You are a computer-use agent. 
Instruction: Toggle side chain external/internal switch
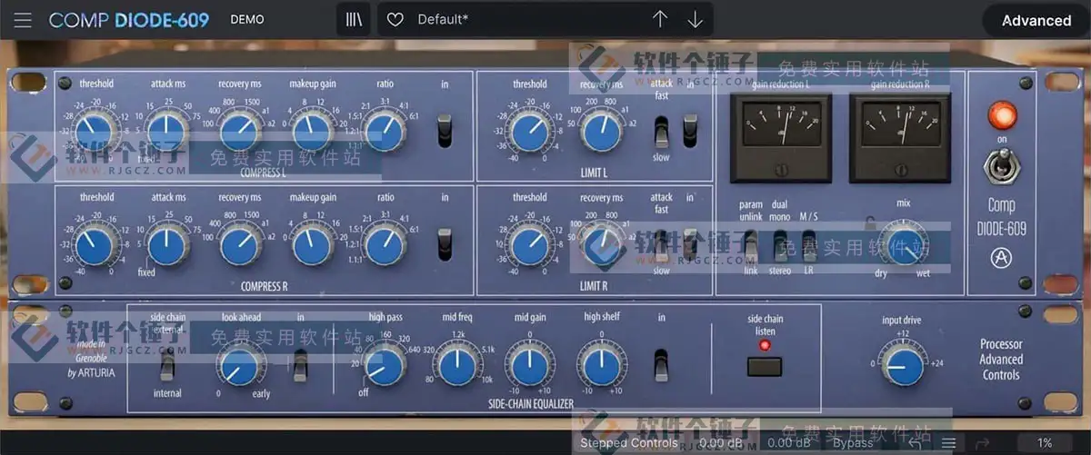(x=166, y=365)
